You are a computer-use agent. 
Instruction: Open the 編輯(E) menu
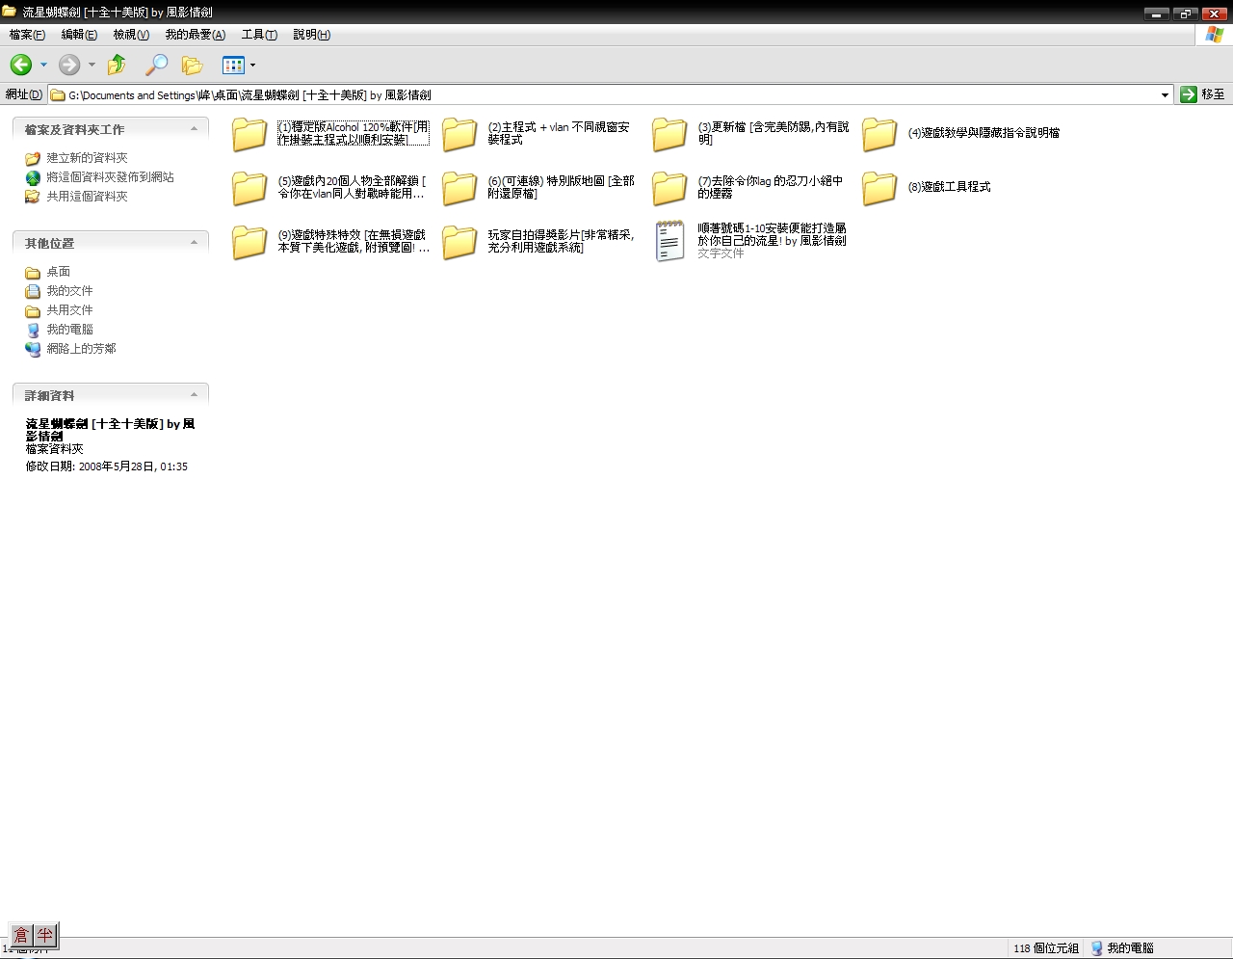pyautogui.click(x=79, y=35)
